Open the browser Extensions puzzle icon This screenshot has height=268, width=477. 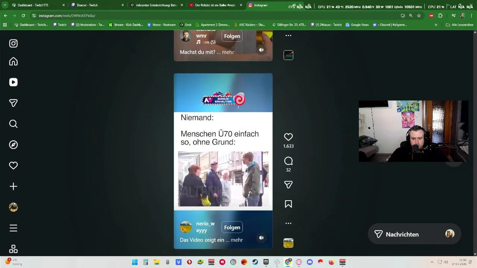[x=440, y=16]
